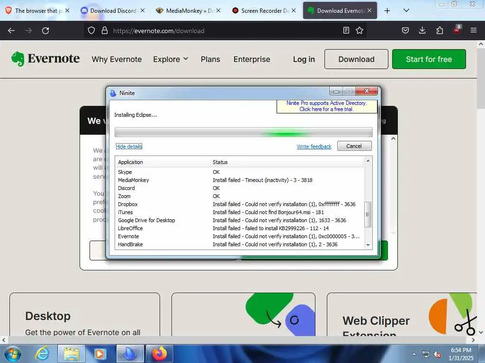Select the Google Drive for Desktop row
Viewport: 485px width, 363px height.
(x=240, y=220)
